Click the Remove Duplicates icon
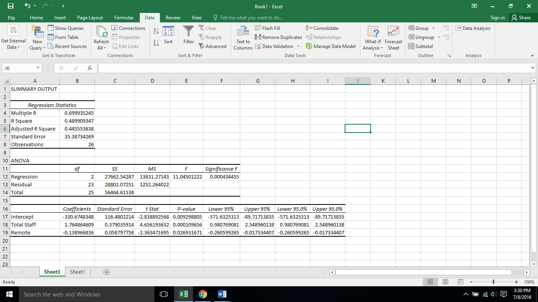 pyautogui.click(x=258, y=37)
